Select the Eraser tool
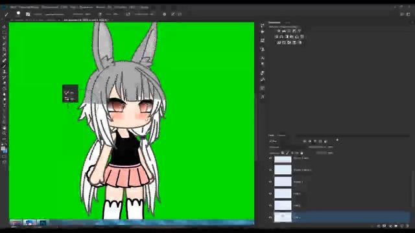 4,83
